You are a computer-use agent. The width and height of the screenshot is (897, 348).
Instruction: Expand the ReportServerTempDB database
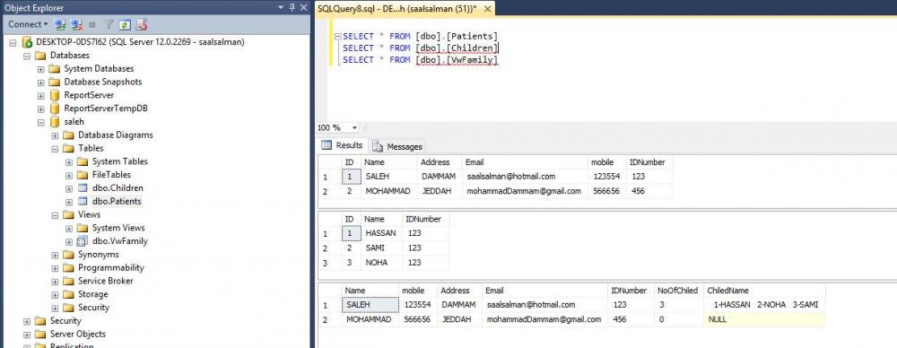[x=40, y=109]
